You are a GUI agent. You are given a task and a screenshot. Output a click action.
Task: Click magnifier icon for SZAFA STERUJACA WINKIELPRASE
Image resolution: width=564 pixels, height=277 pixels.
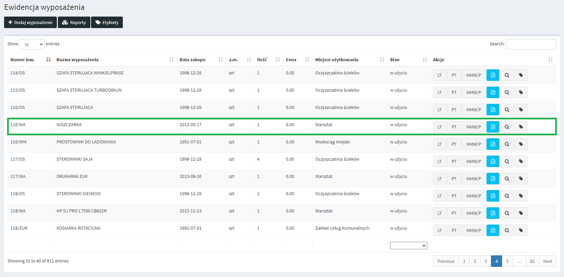[x=507, y=75]
